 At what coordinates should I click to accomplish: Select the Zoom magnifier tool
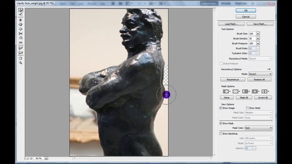click(x=21, y=63)
